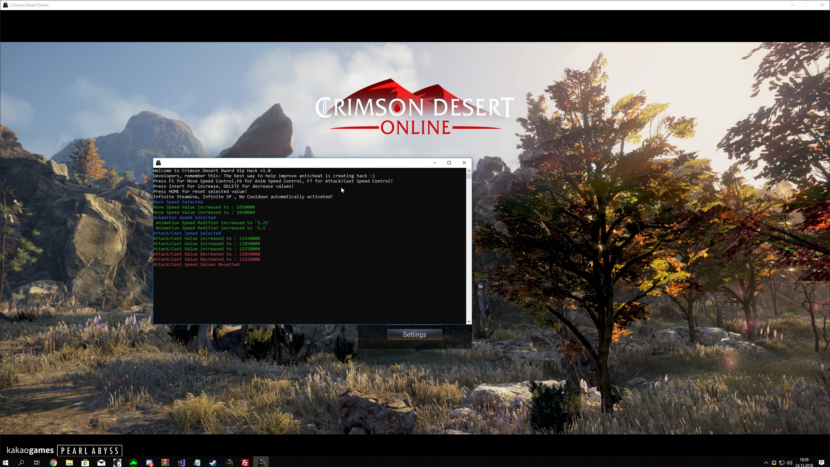
Task: Close the Crimson Desert Online window
Action: [822, 5]
